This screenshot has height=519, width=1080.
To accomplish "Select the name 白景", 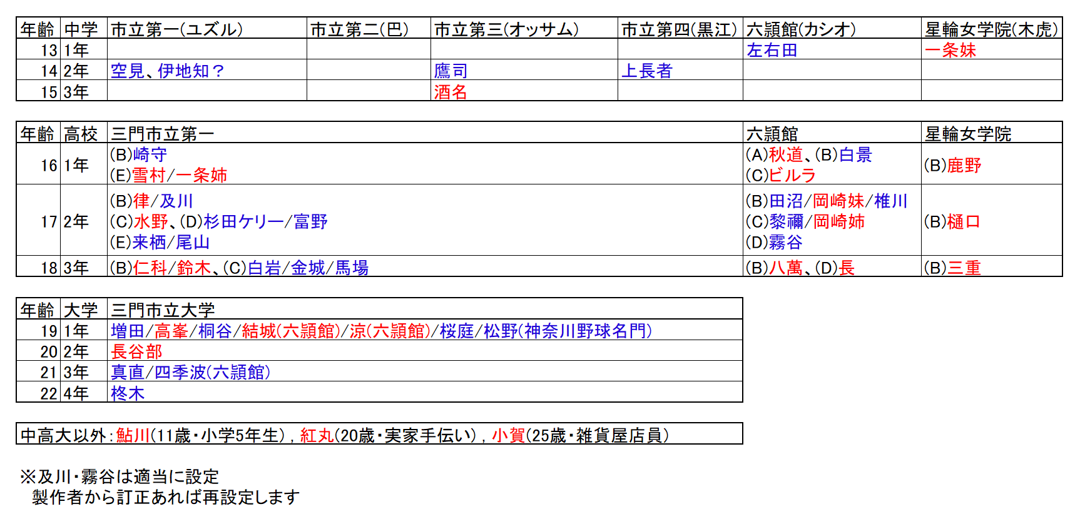I will click(x=856, y=154).
